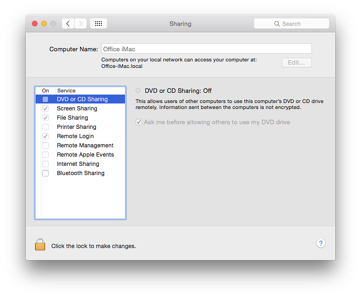Click the DVD or CD Sharing status indicator dot

point(138,91)
